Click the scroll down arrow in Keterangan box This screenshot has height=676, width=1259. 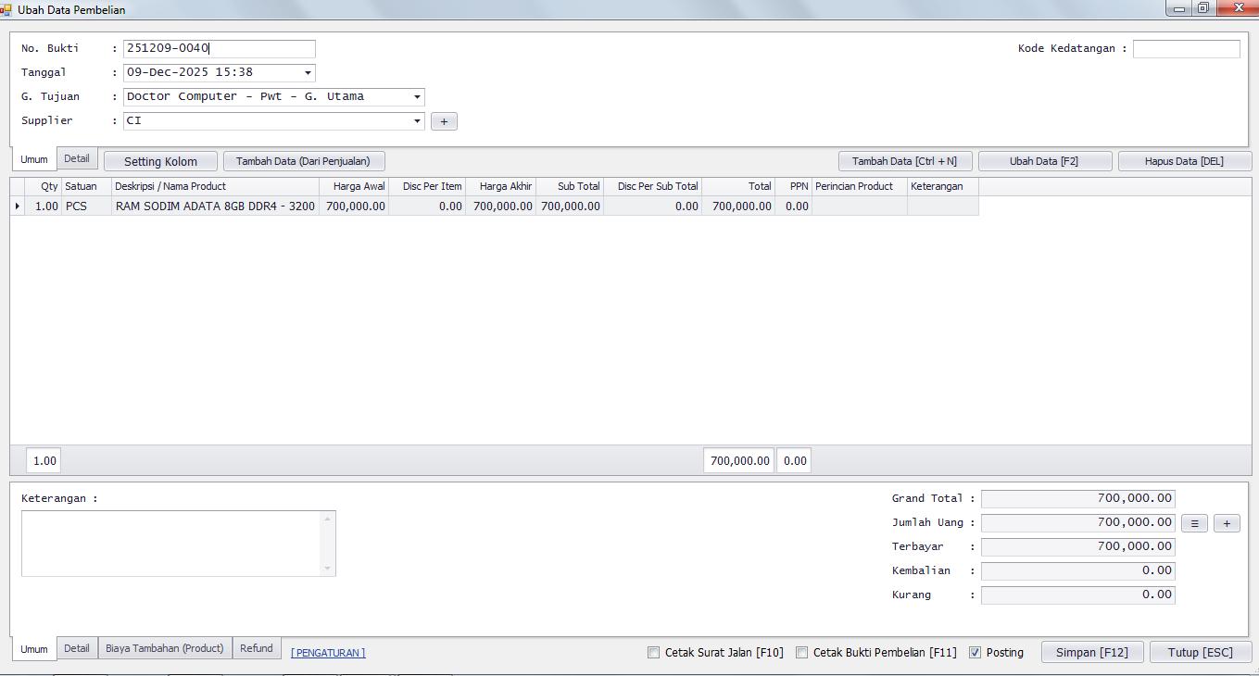click(327, 568)
